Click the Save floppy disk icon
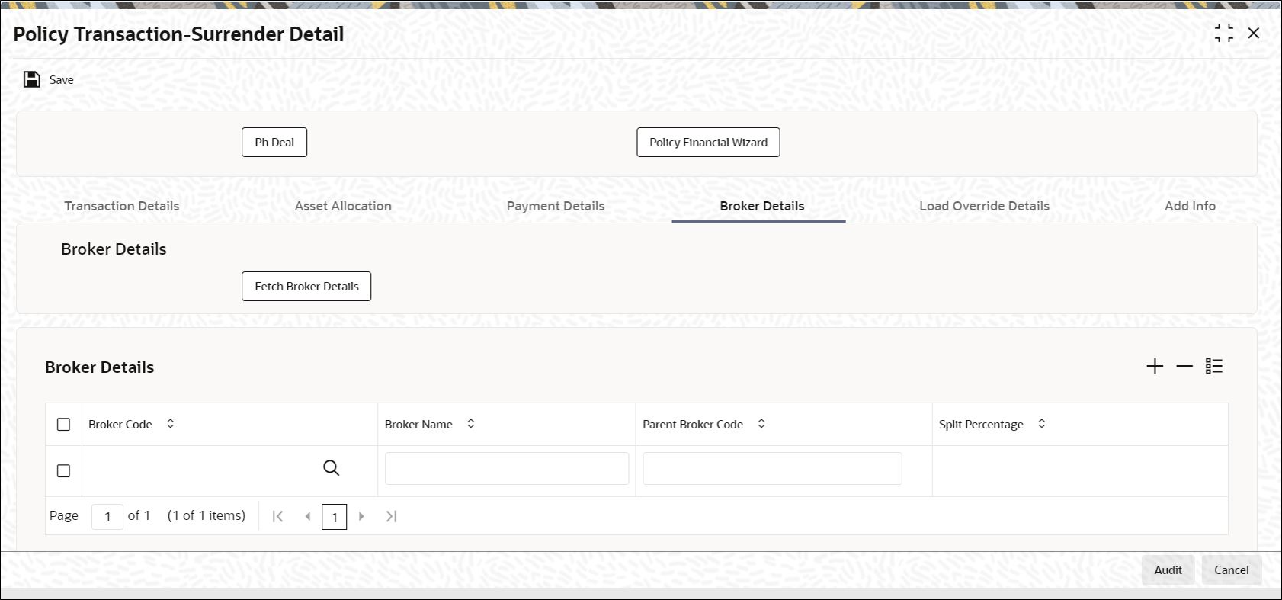The width and height of the screenshot is (1282, 600). coord(32,79)
